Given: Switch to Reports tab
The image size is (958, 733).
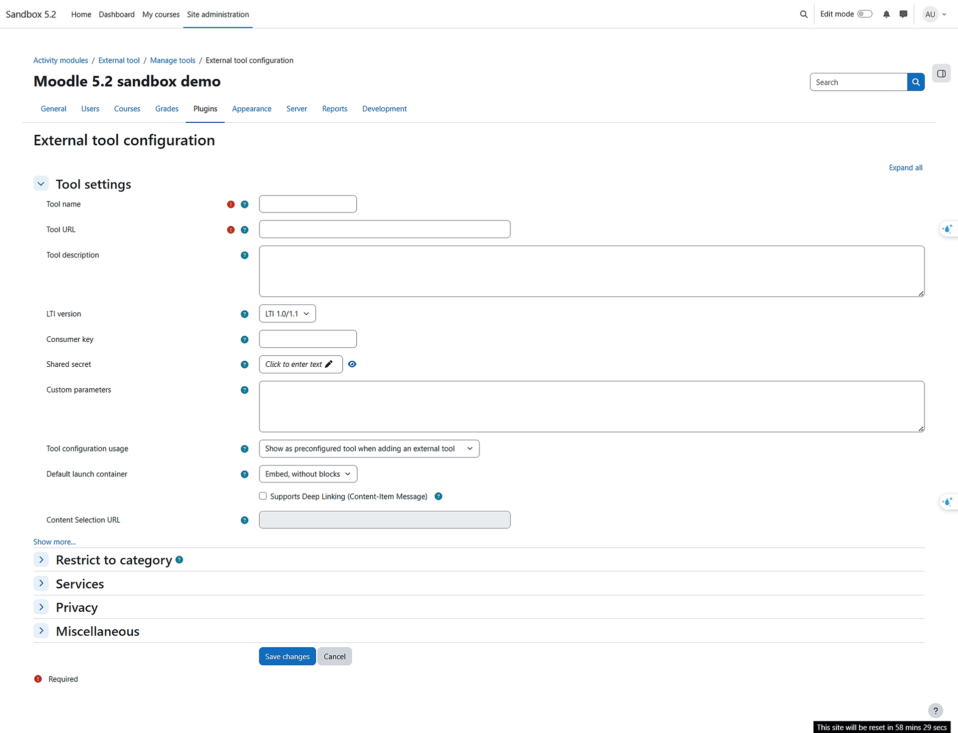Looking at the screenshot, I should 335,109.
